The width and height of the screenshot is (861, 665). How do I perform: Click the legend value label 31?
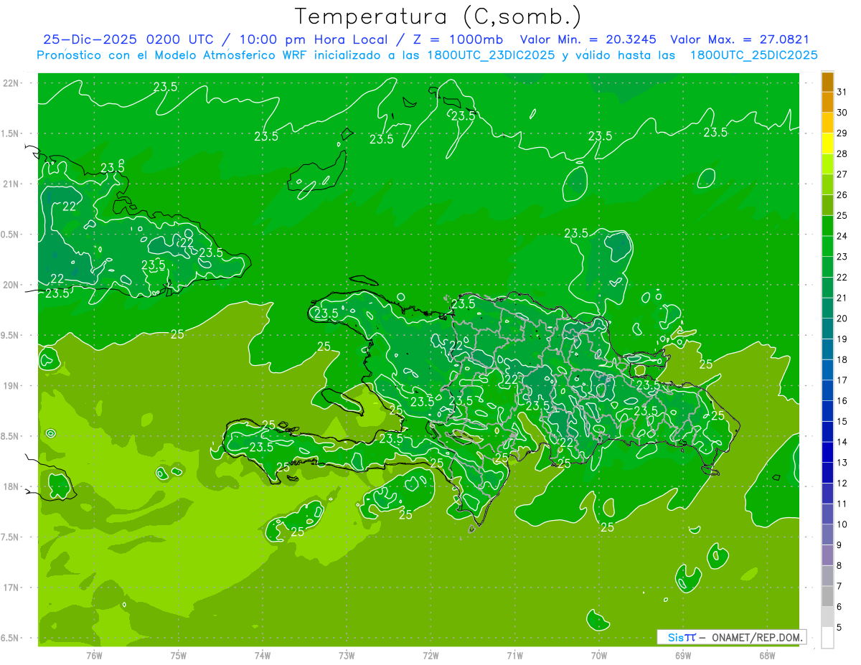click(x=842, y=92)
